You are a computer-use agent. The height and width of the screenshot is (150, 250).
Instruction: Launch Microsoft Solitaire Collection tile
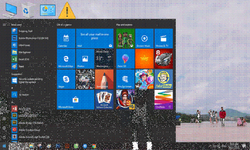(104, 100)
